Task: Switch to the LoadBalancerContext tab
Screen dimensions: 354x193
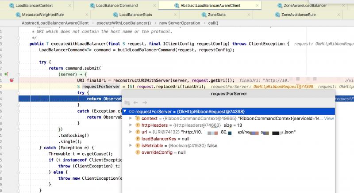Action: click(34, 5)
